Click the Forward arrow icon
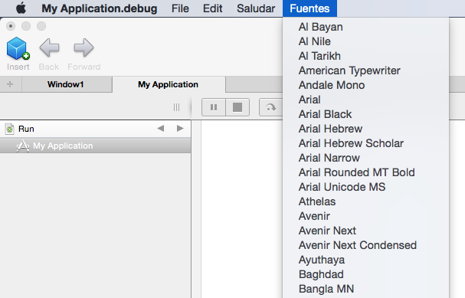Screen dimensions: 465x298 [84, 47]
